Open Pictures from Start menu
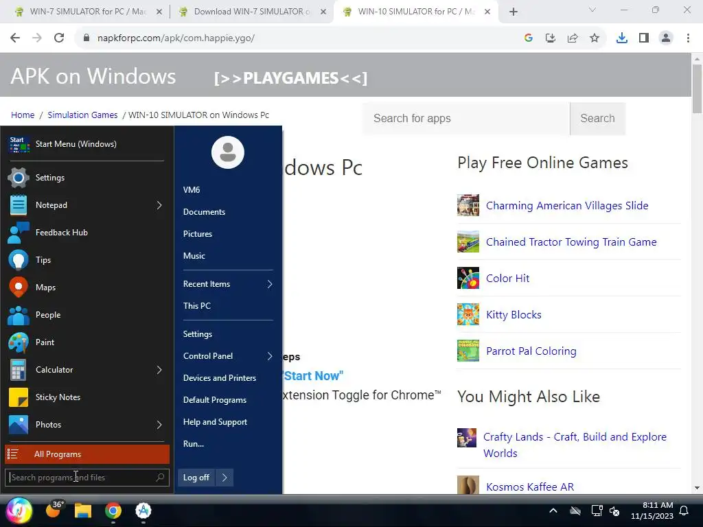The height and width of the screenshot is (527, 703). 198,234
